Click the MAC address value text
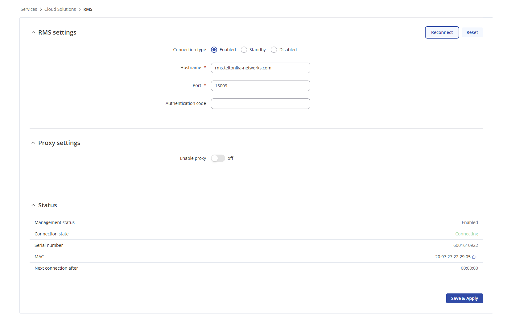Image resolution: width=532 pixels, height=332 pixels. (452, 257)
